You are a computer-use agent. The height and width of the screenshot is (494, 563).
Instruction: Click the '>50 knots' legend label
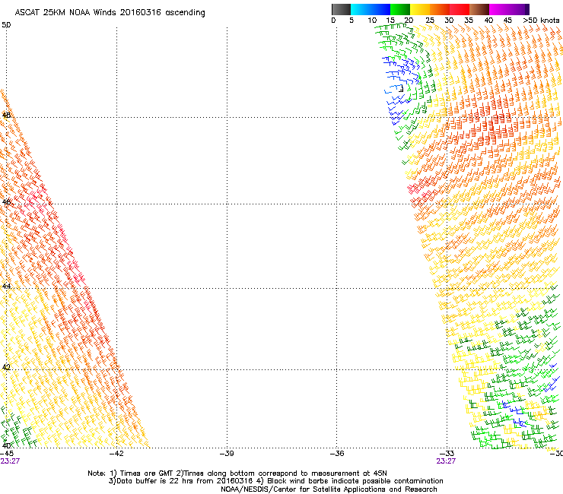point(541,21)
